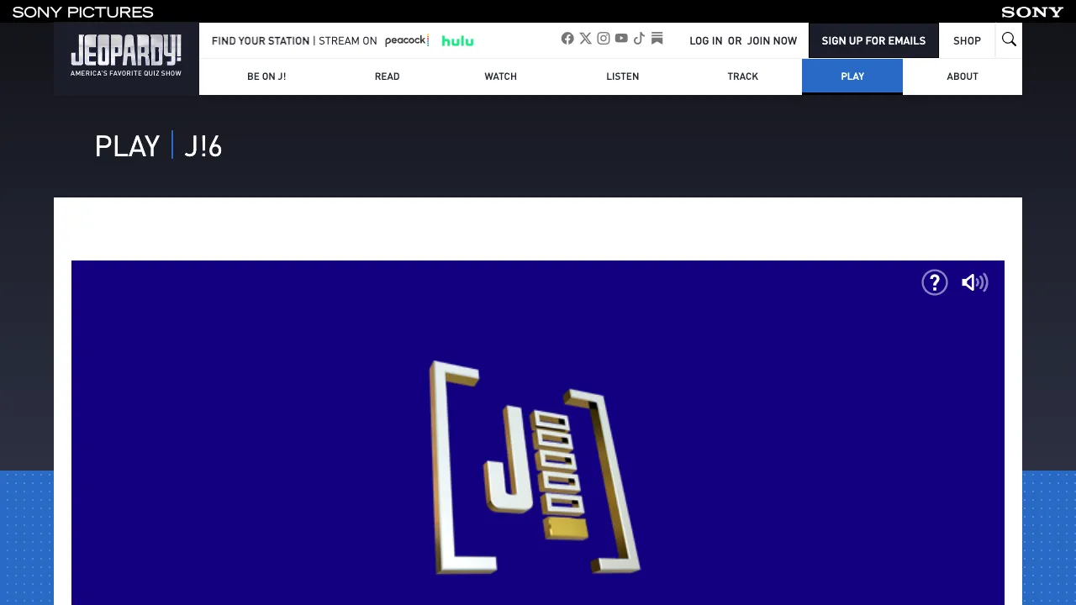Open the site search magnifier icon
1076x605 pixels.
pos(1009,39)
